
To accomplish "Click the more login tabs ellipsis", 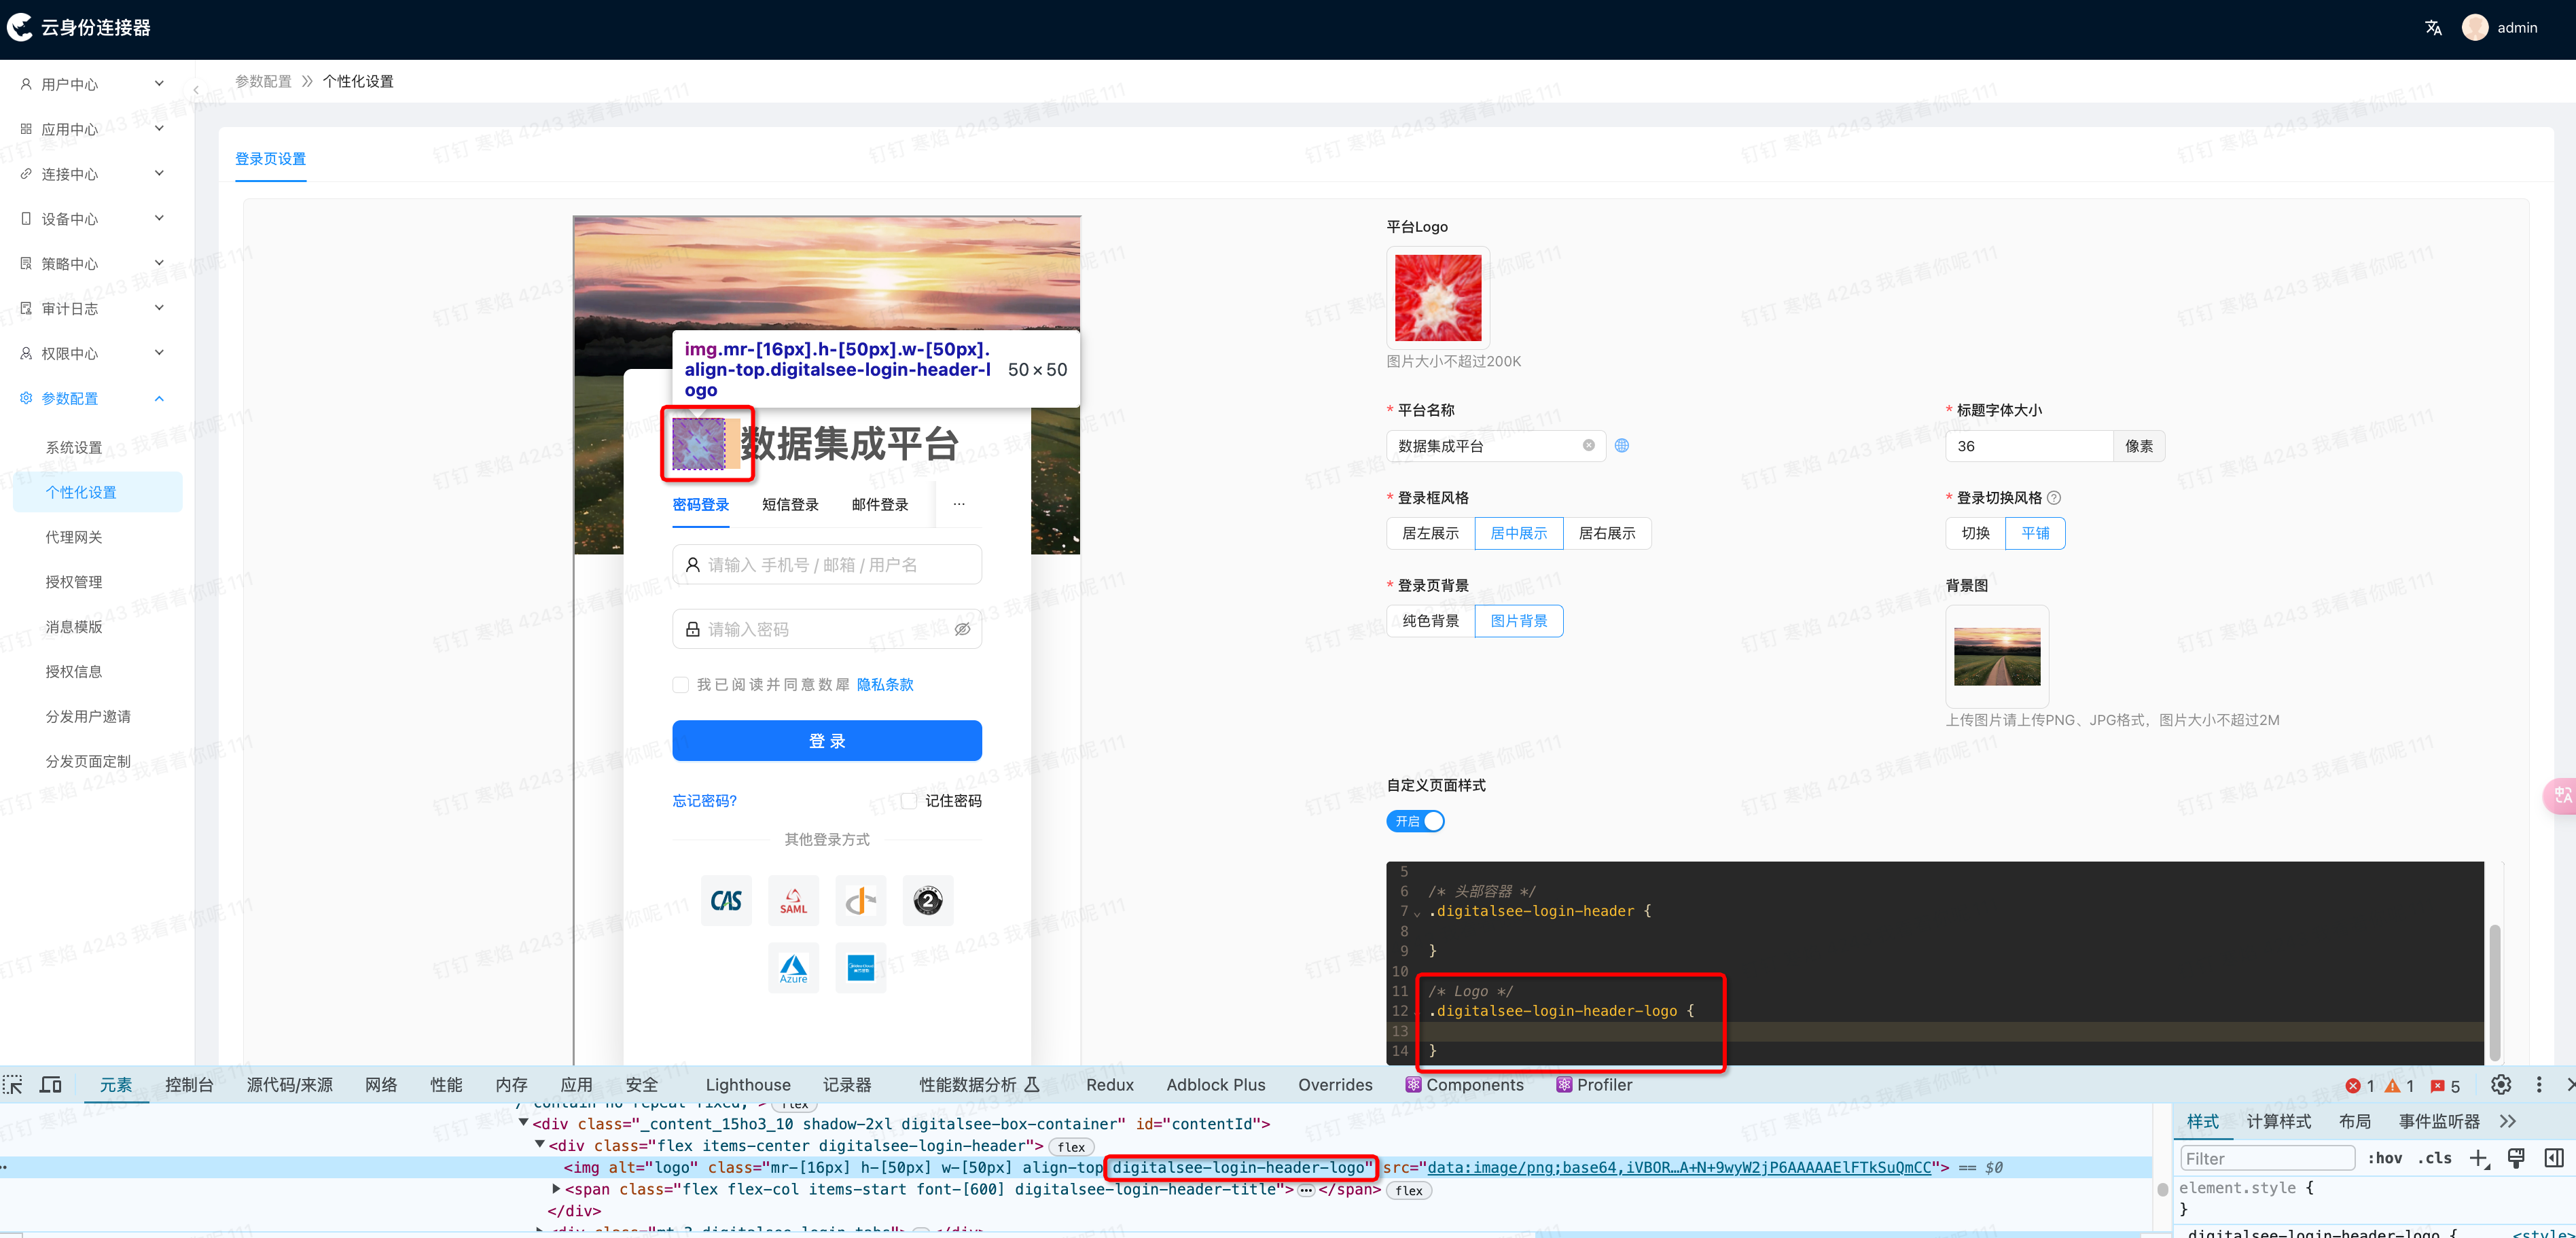I will pyautogui.click(x=959, y=504).
